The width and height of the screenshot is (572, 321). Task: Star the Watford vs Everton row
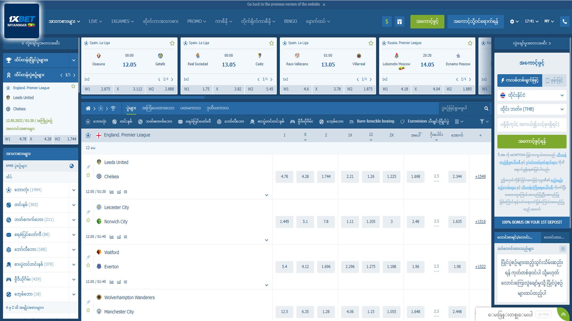pyautogui.click(x=88, y=265)
